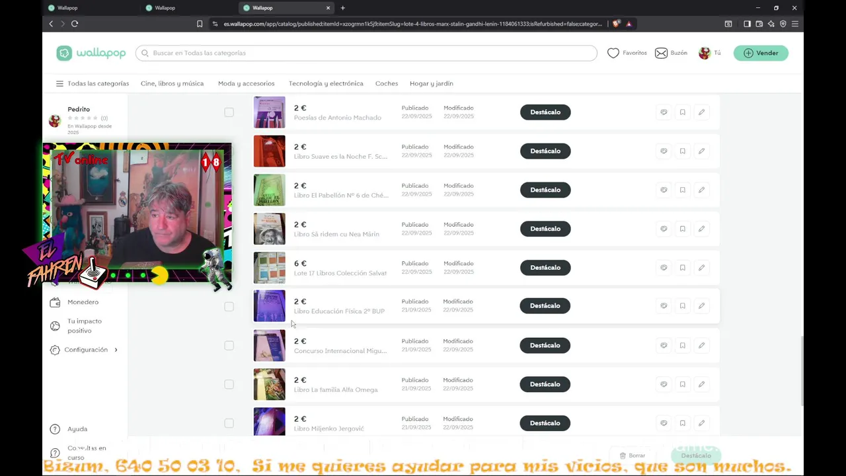
Task: Go to the Wallapop logo home
Action: [x=91, y=54]
